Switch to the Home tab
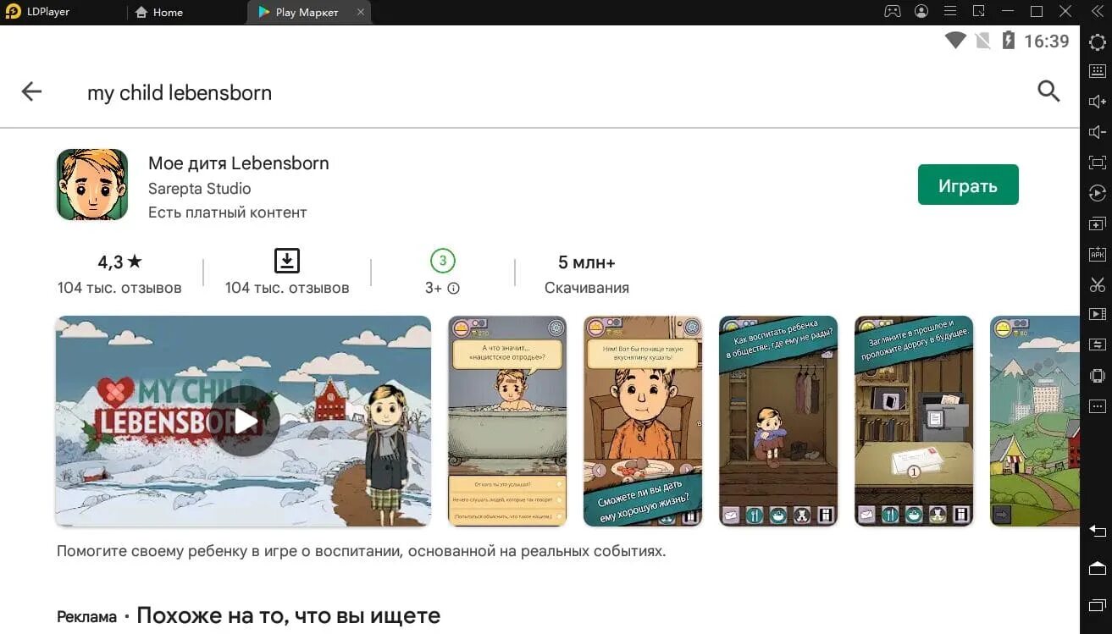Screen dimensions: 1112x634 (x=158, y=12)
